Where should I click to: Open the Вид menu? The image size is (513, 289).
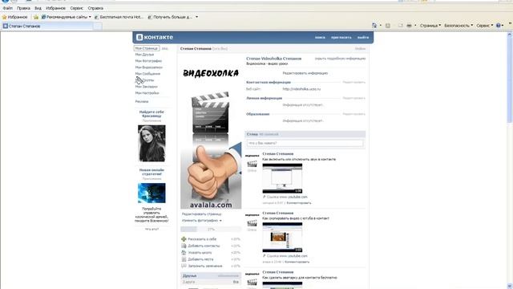pos(38,8)
